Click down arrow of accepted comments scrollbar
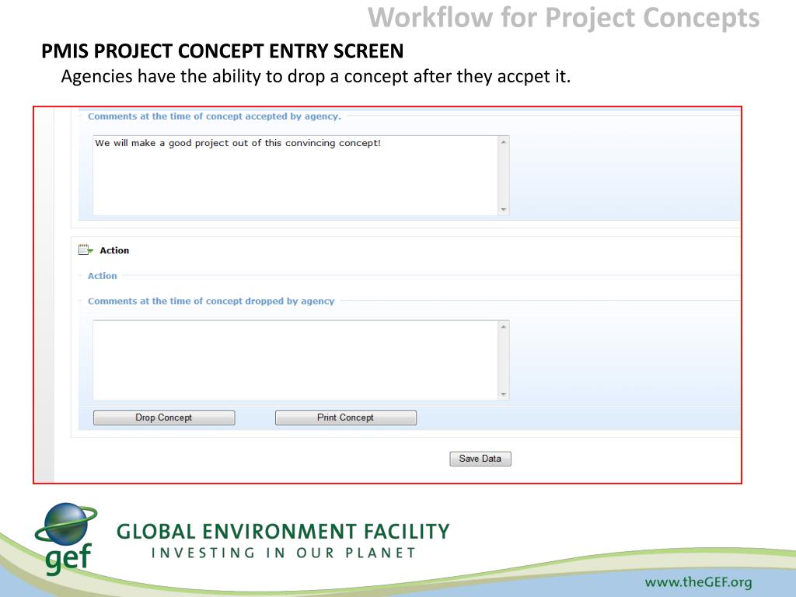 point(504,209)
